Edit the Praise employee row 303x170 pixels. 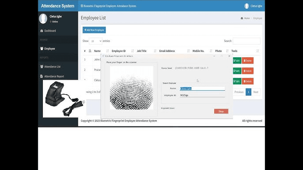tap(237, 71)
